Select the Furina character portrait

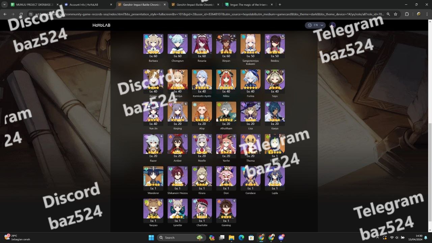tap(250, 82)
